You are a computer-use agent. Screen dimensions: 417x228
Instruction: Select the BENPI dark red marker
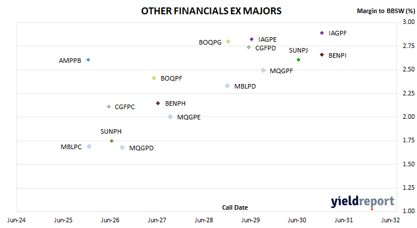322,55
